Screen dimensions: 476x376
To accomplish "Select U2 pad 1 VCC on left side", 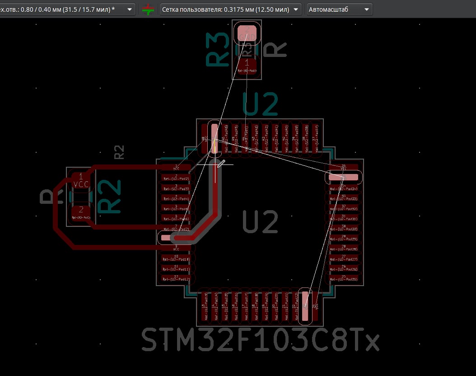I will click(x=176, y=168).
